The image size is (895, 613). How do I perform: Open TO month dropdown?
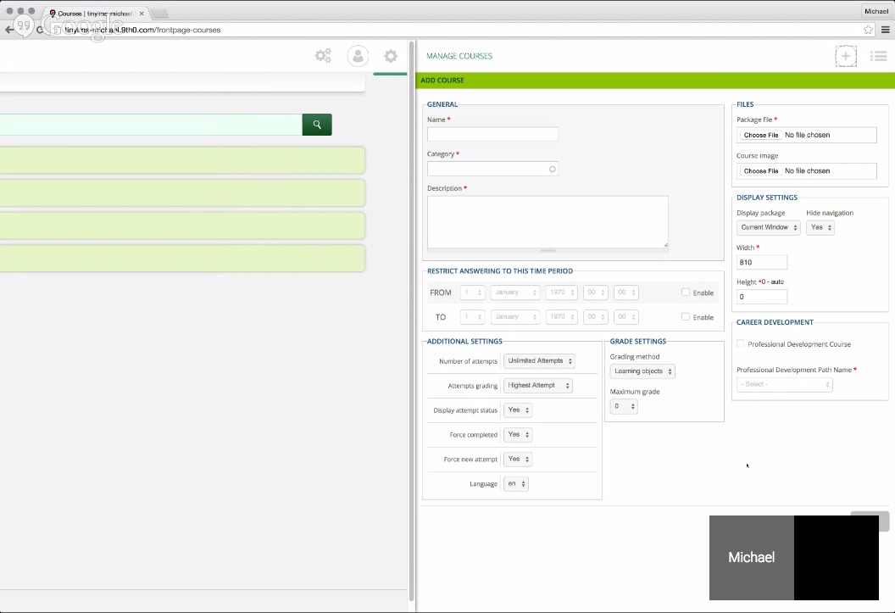click(x=514, y=317)
